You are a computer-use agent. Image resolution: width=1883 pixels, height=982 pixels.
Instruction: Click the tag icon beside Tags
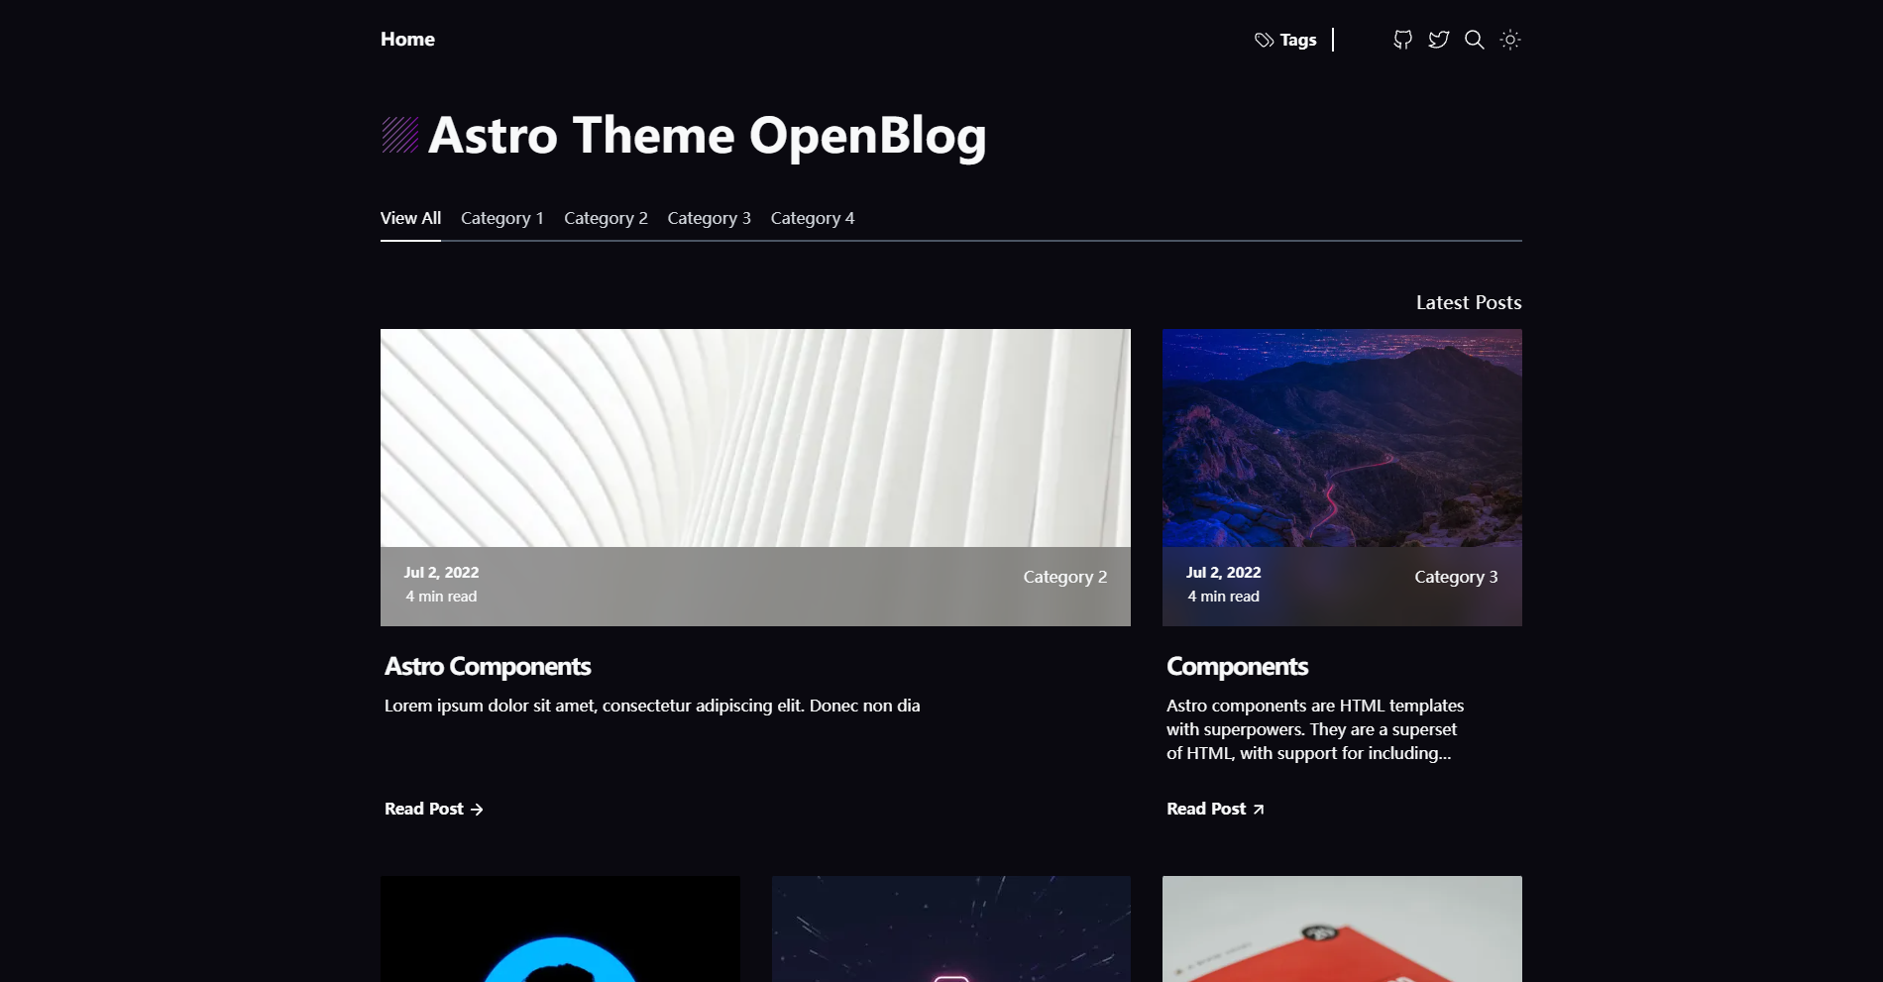point(1264,40)
